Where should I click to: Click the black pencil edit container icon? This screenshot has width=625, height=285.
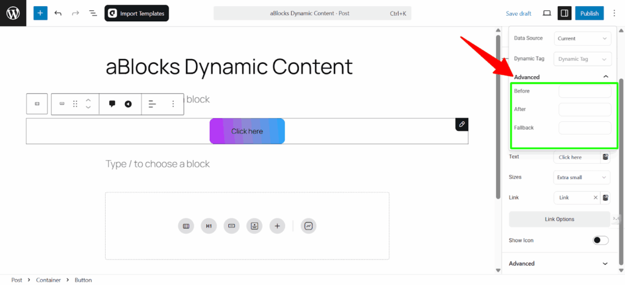[x=461, y=124]
